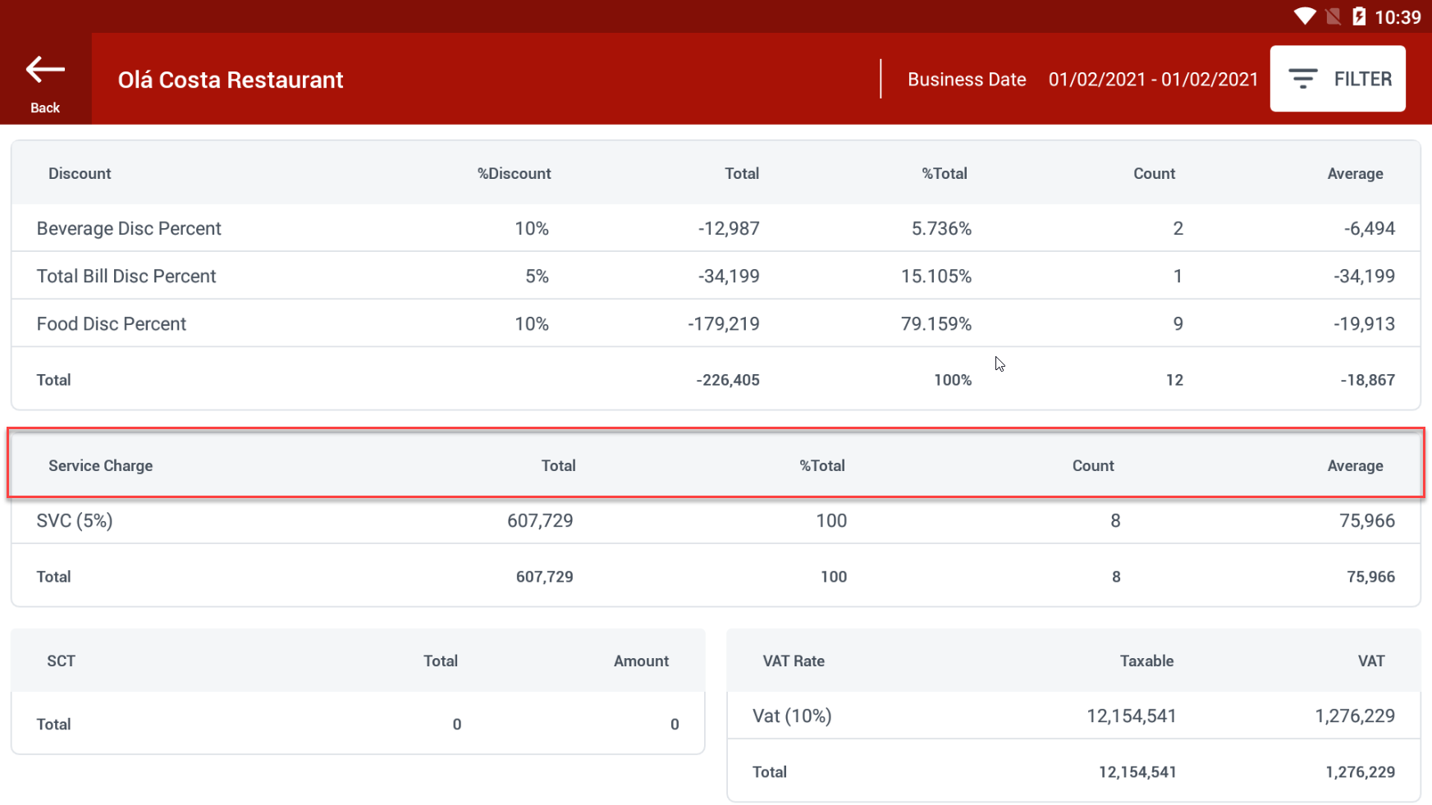This screenshot has width=1432, height=805.
Task: Select the SVC (5%) row
Action: (75, 520)
